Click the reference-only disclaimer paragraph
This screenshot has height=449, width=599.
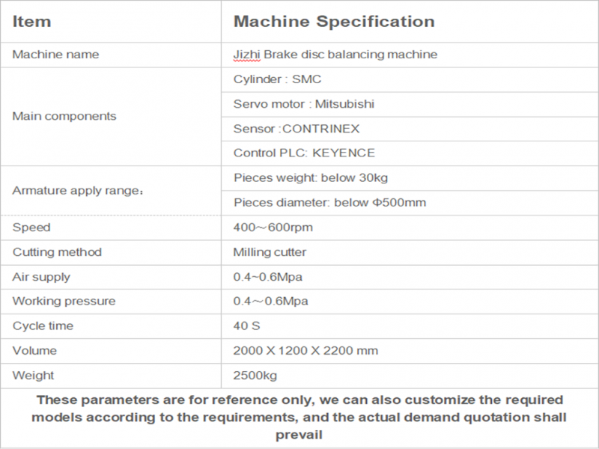pyautogui.click(x=299, y=418)
